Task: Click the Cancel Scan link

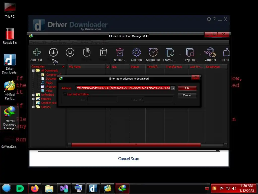Action: pos(129,159)
